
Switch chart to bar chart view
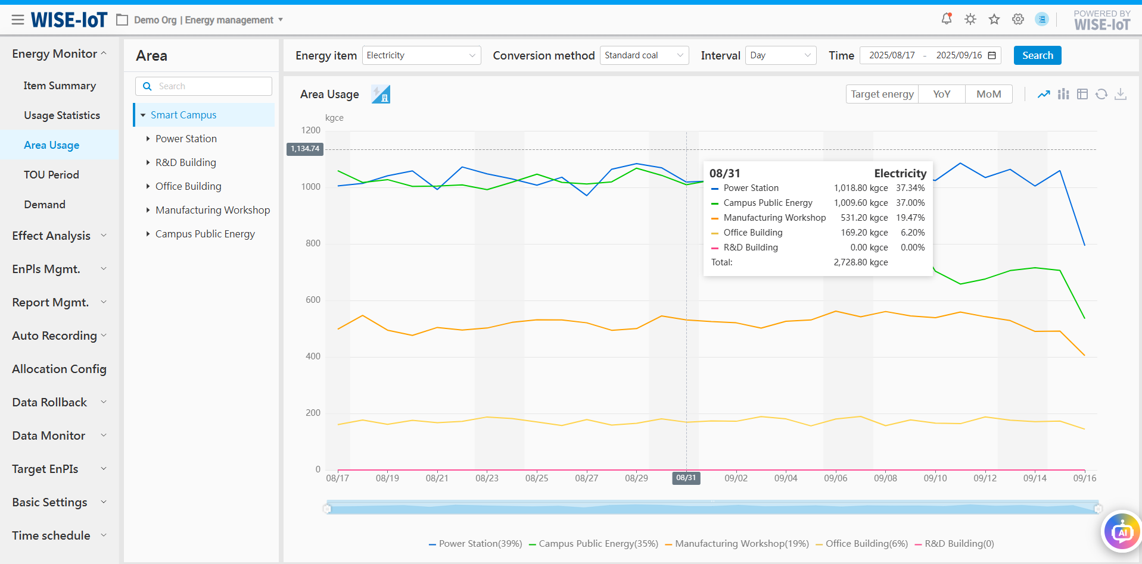coord(1063,94)
